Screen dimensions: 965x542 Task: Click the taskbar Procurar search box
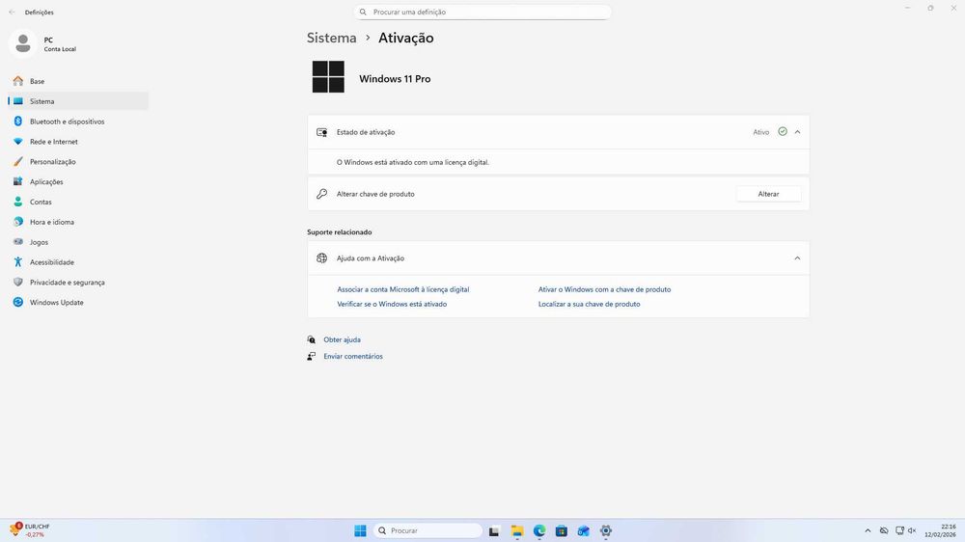428,530
